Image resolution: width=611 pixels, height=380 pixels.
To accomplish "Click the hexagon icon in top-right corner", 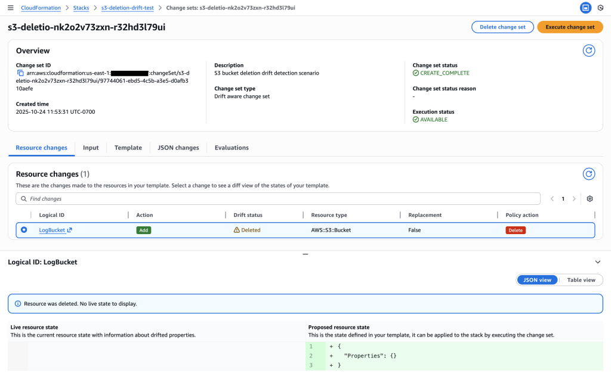I will [600, 8].
